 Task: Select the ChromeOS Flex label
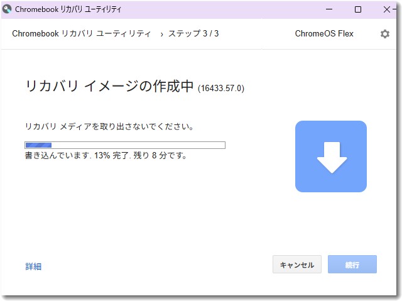324,33
